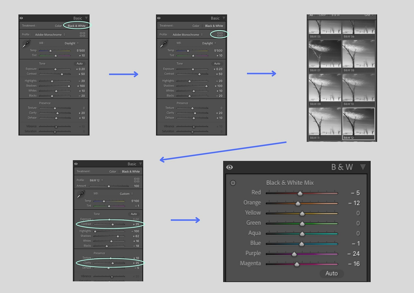Click the profile browser grid icon in first Basic panel

point(82,34)
